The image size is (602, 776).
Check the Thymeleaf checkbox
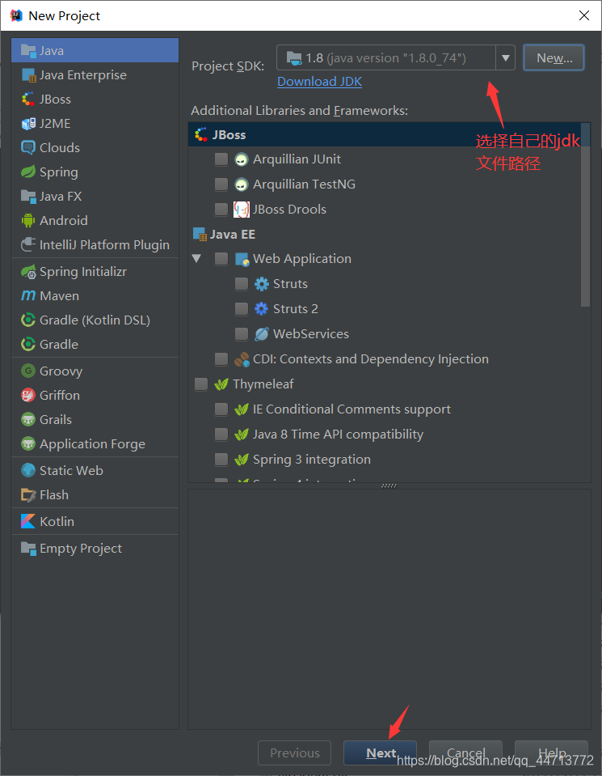[x=201, y=384]
